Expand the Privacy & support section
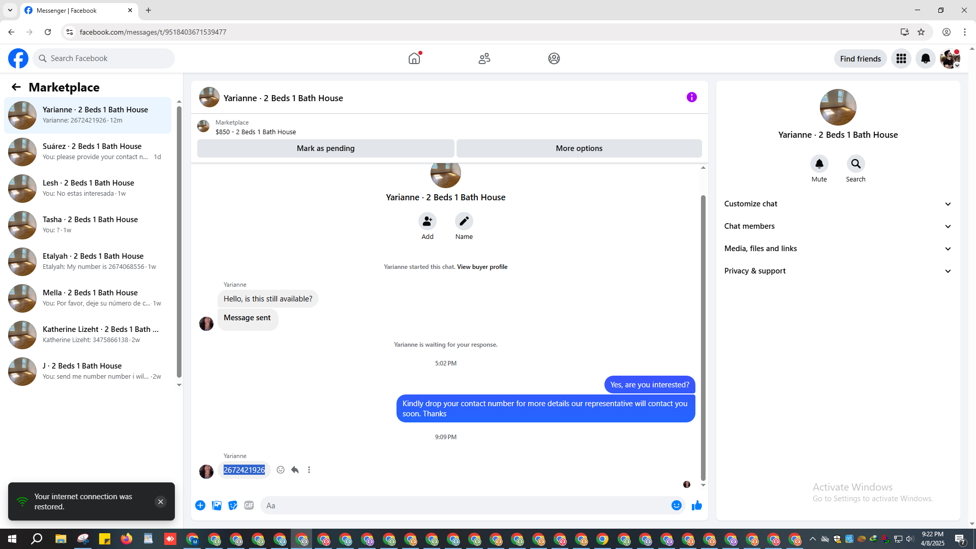Image resolution: width=976 pixels, height=549 pixels. (x=837, y=271)
